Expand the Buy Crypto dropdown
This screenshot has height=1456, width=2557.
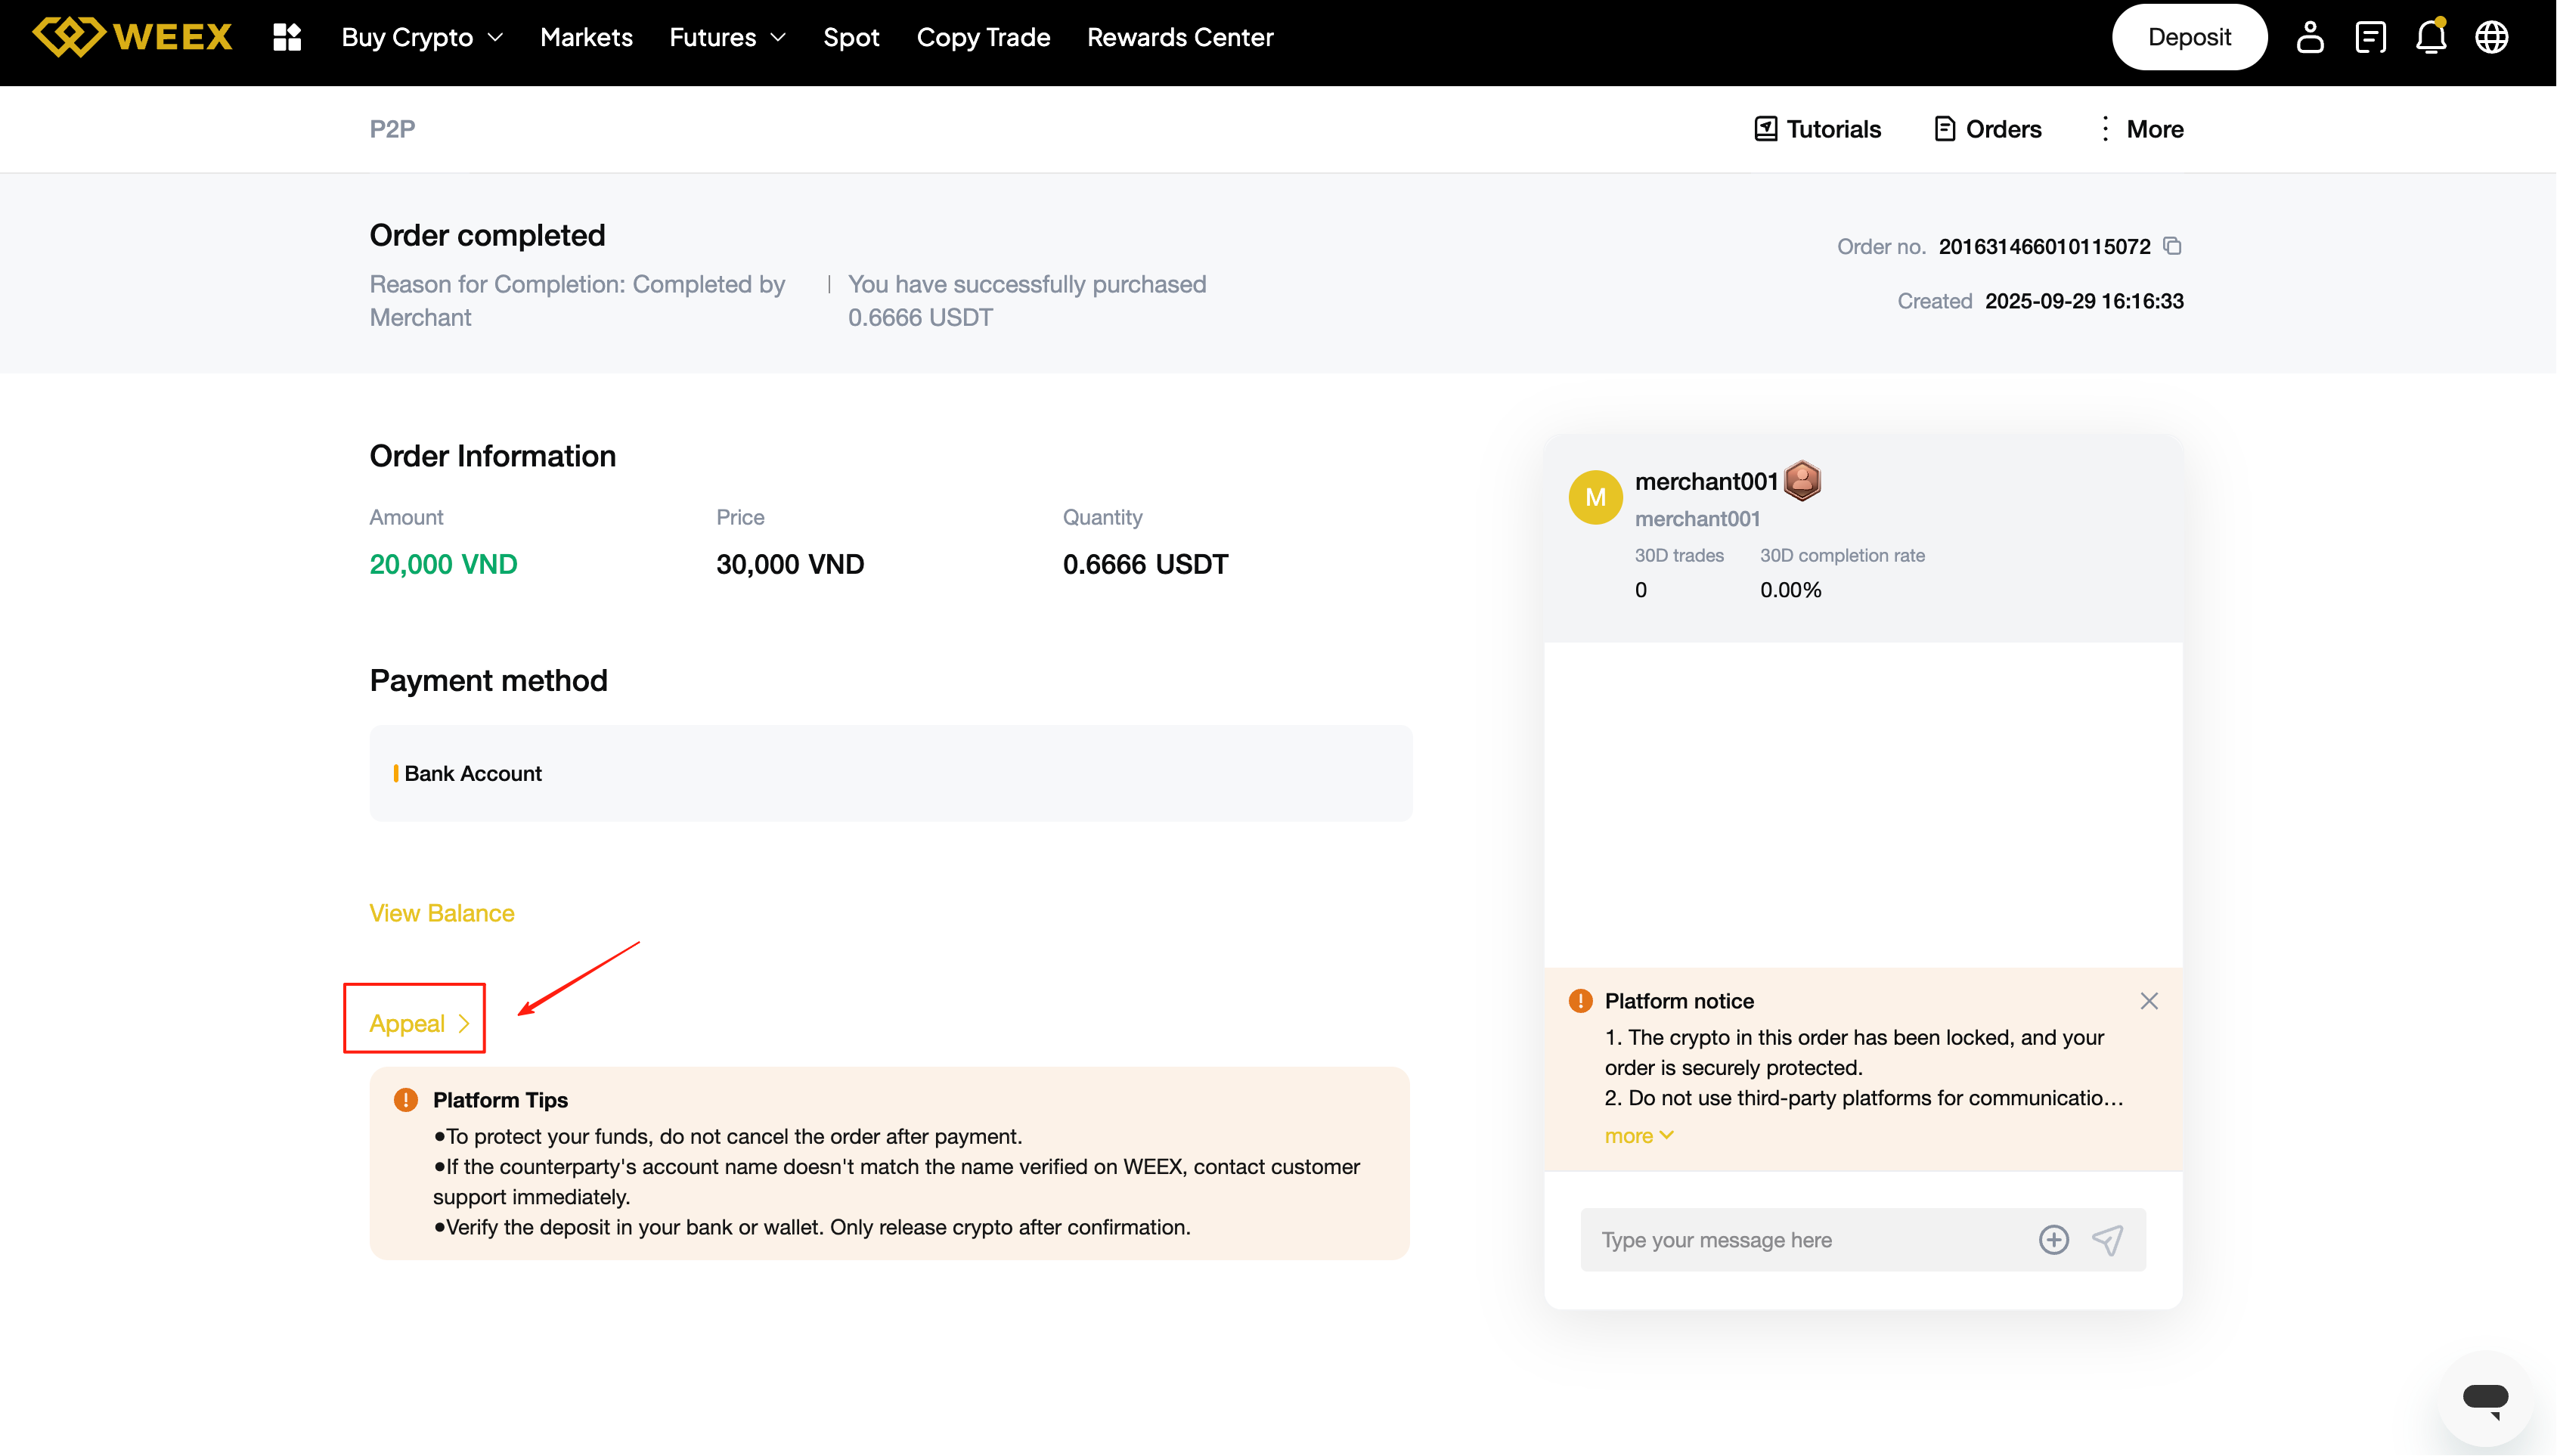click(x=421, y=37)
